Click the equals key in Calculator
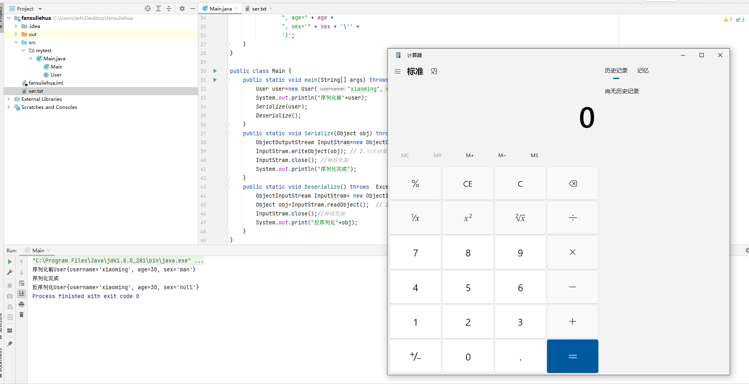Image resolution: width=749 pixels, height=384 pixels. [x=572, y=356]
